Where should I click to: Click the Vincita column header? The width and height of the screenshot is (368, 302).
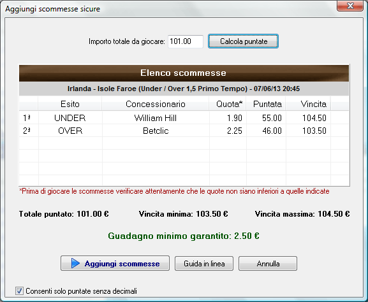click(308, 104)
